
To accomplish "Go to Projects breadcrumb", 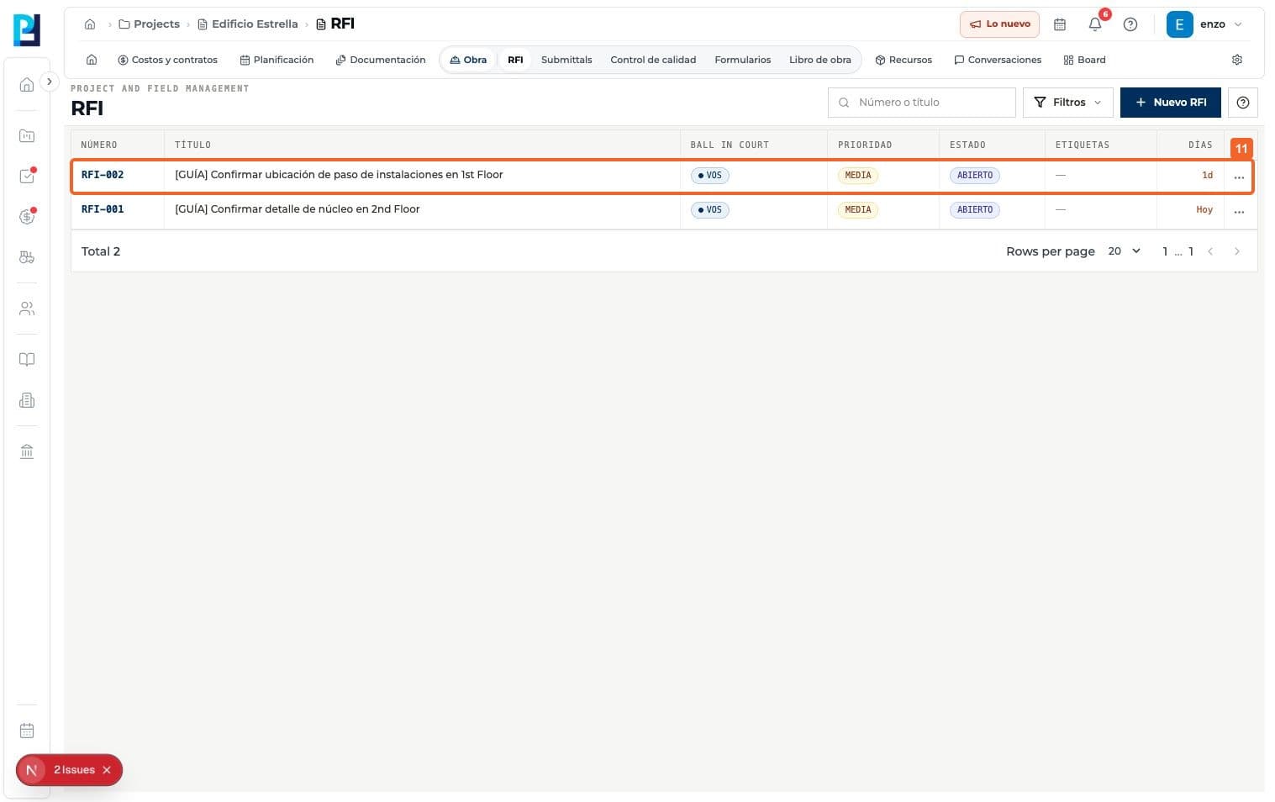I will [150, 24].
